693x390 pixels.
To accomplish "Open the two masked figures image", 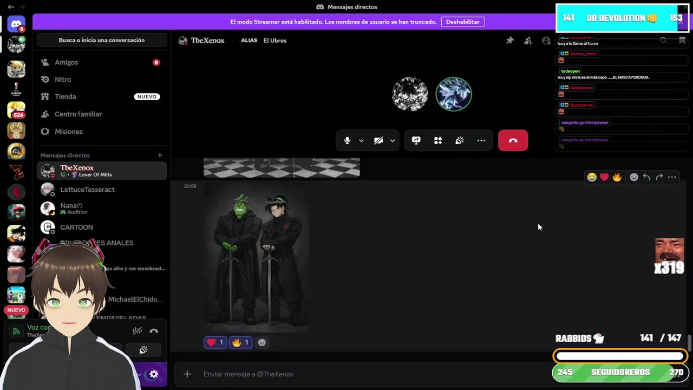I will pyautogui.click(x=257, y=257).
